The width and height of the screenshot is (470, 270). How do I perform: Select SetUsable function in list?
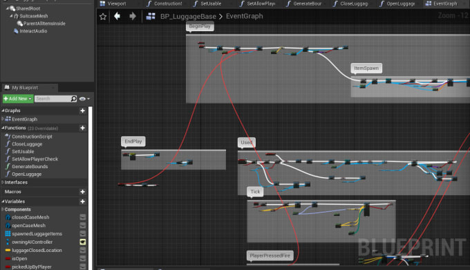click(x=23, y=152)
